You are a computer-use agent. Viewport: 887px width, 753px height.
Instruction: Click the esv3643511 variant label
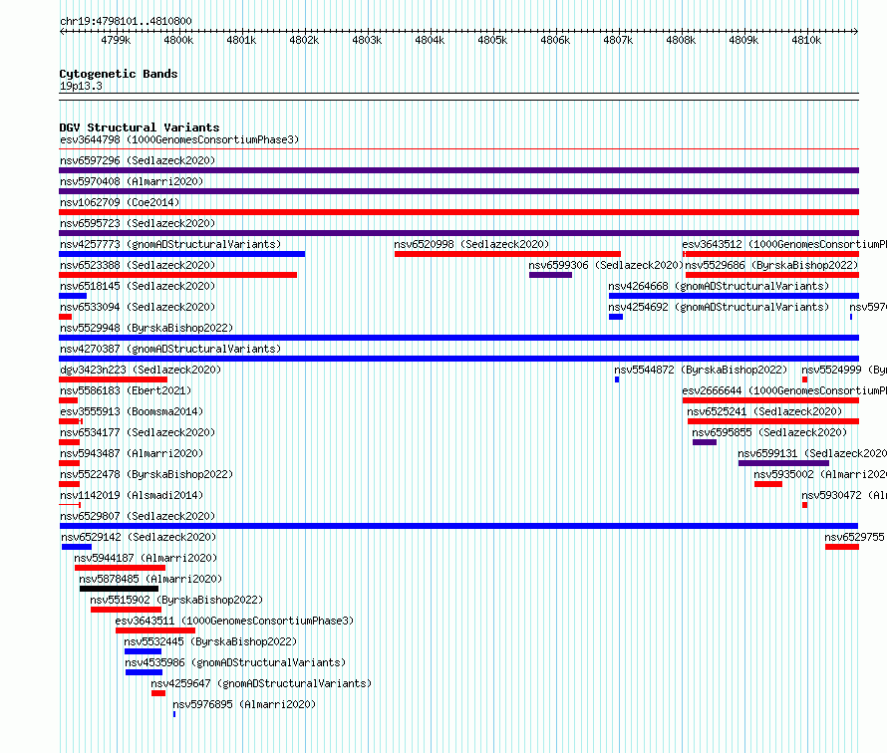click(x=234, y=621)
